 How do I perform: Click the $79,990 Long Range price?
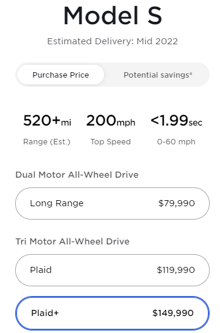(177, 203)
